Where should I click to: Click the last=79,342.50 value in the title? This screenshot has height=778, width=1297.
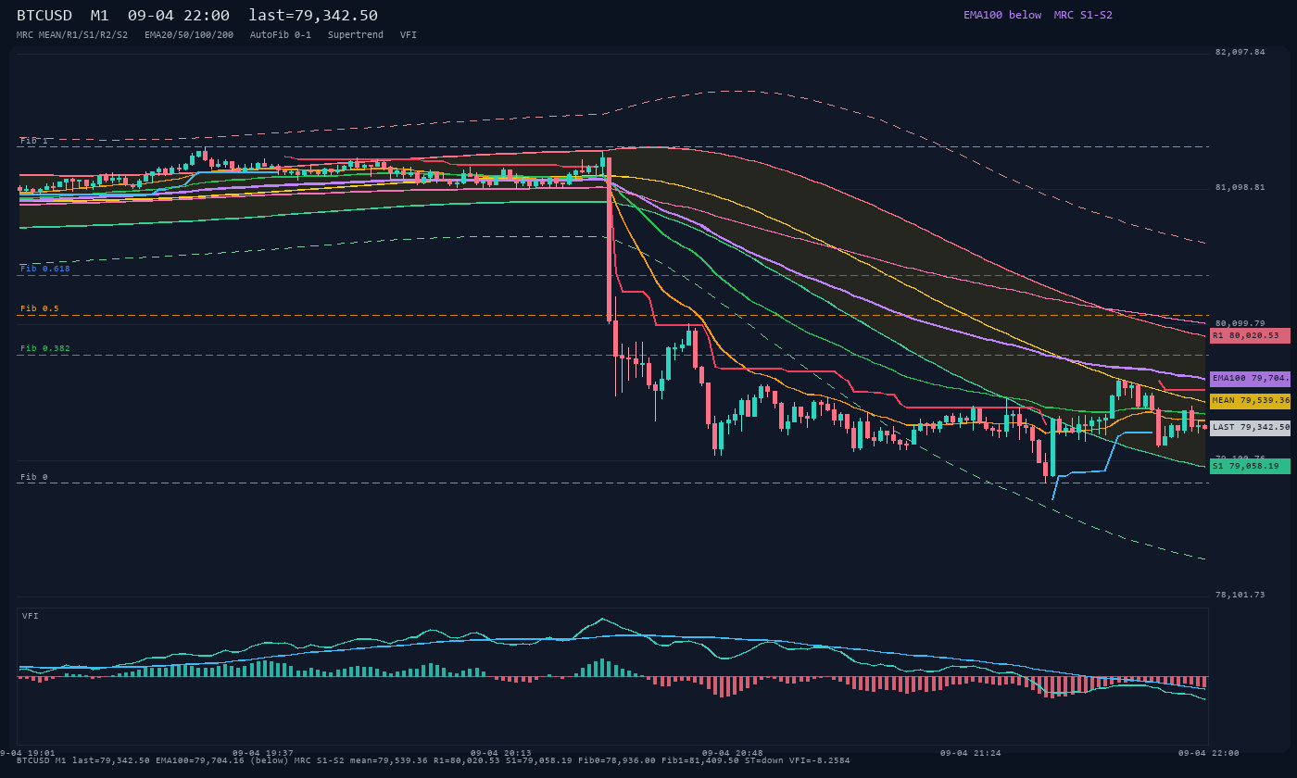[313, 16]
